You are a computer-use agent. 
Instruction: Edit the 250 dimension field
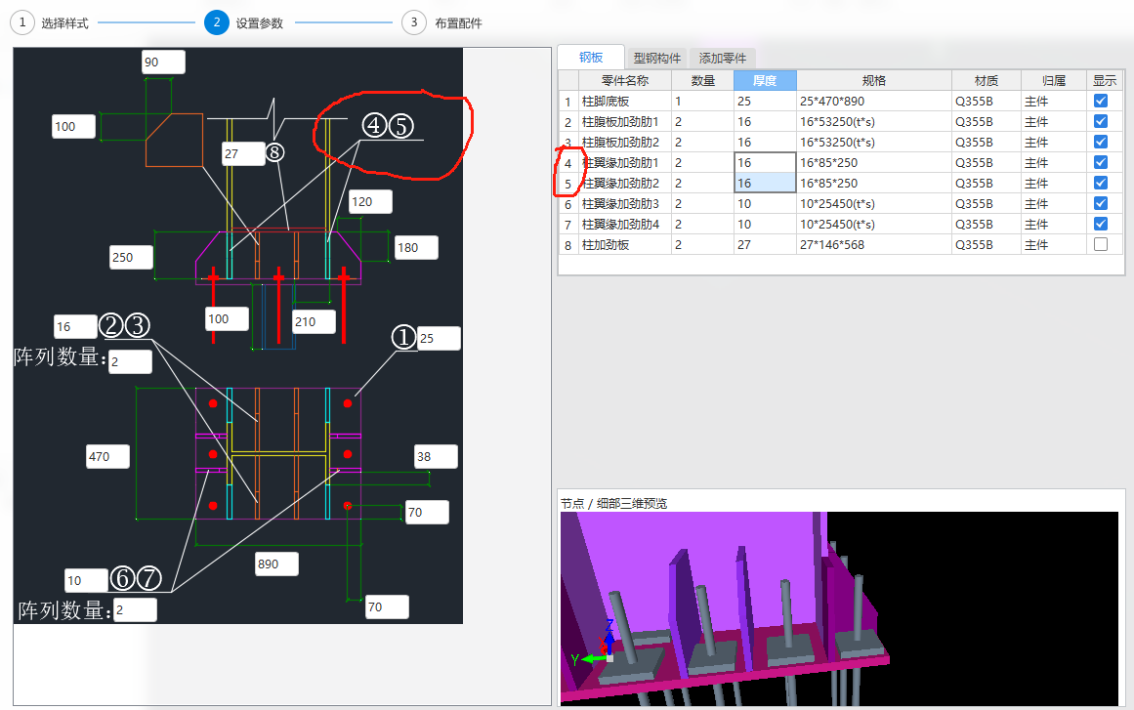[131, 258]
